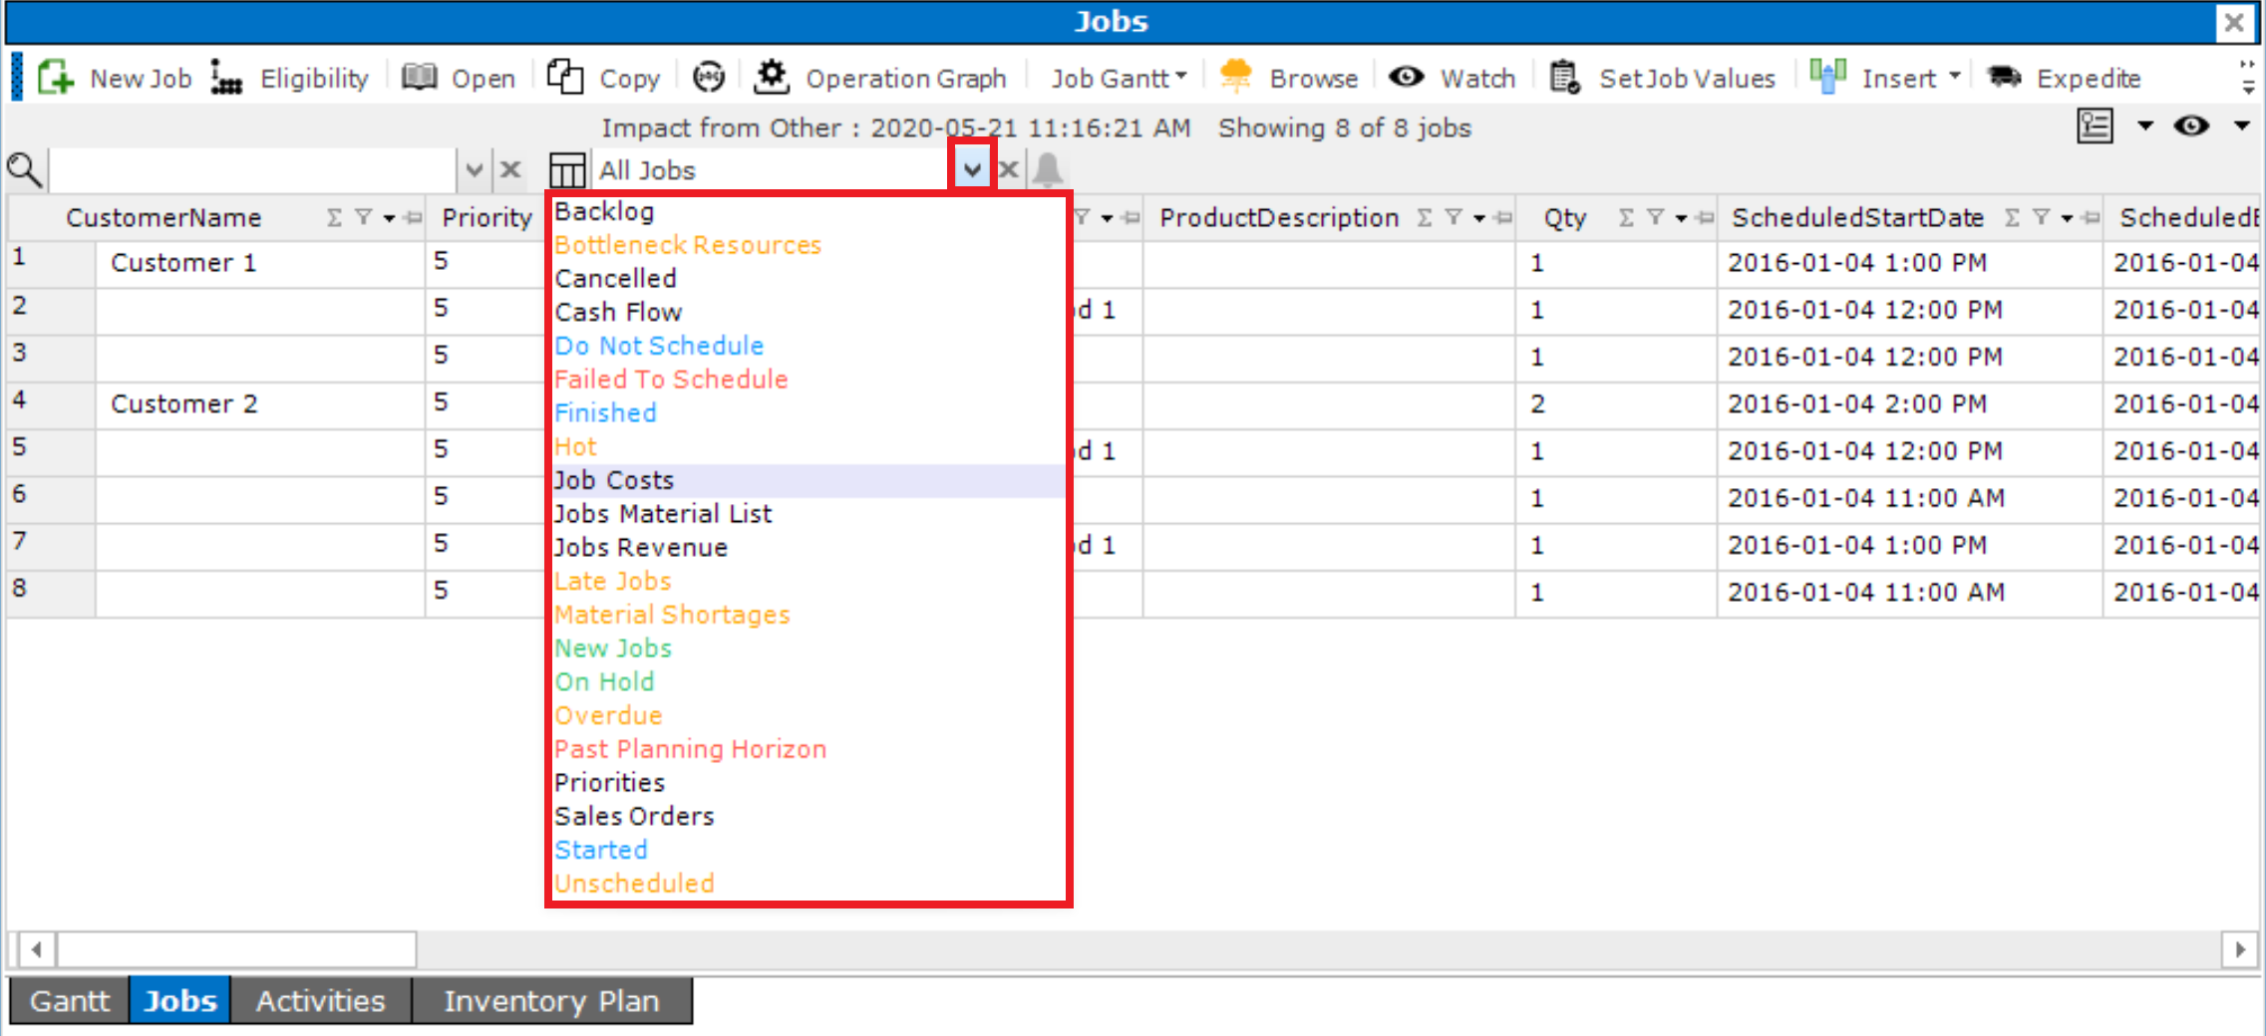Click the circular refresh icon after Copy
The width and height of the screenshot is (2266, 1036).
click(709, 78)
